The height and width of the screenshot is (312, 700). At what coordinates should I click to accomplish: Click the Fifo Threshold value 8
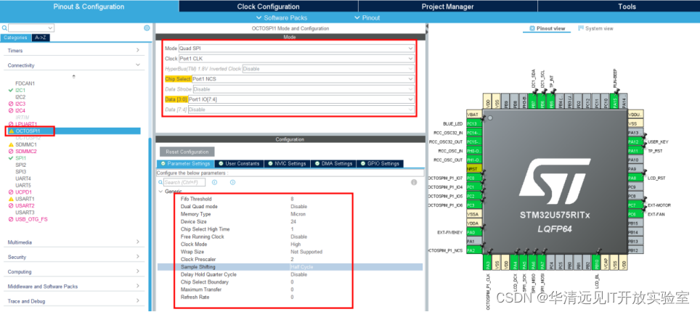click(x=292, y=199)
